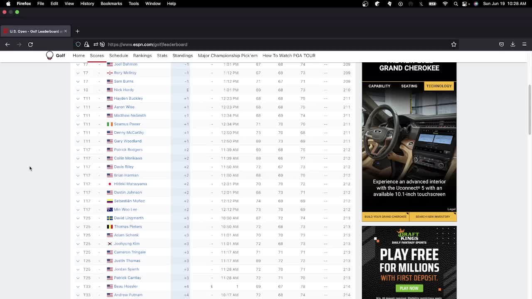The height and width of the screenshot is (299, 532).
Task: Go to the Schedule tab
Action: click(x=118, y=56)
